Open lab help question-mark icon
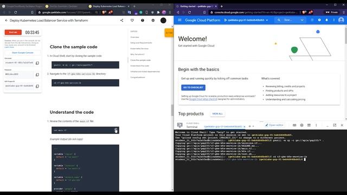347x195 pixels. (143, 21)
